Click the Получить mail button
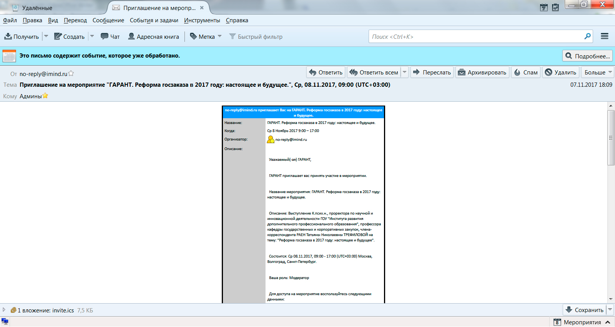 (x=22, y=36)
